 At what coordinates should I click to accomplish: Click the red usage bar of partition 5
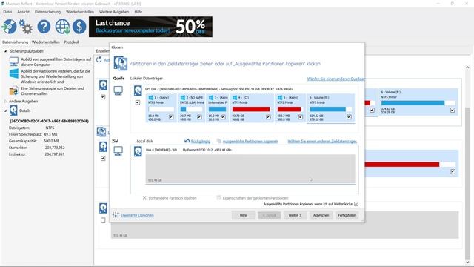[290, 109]
